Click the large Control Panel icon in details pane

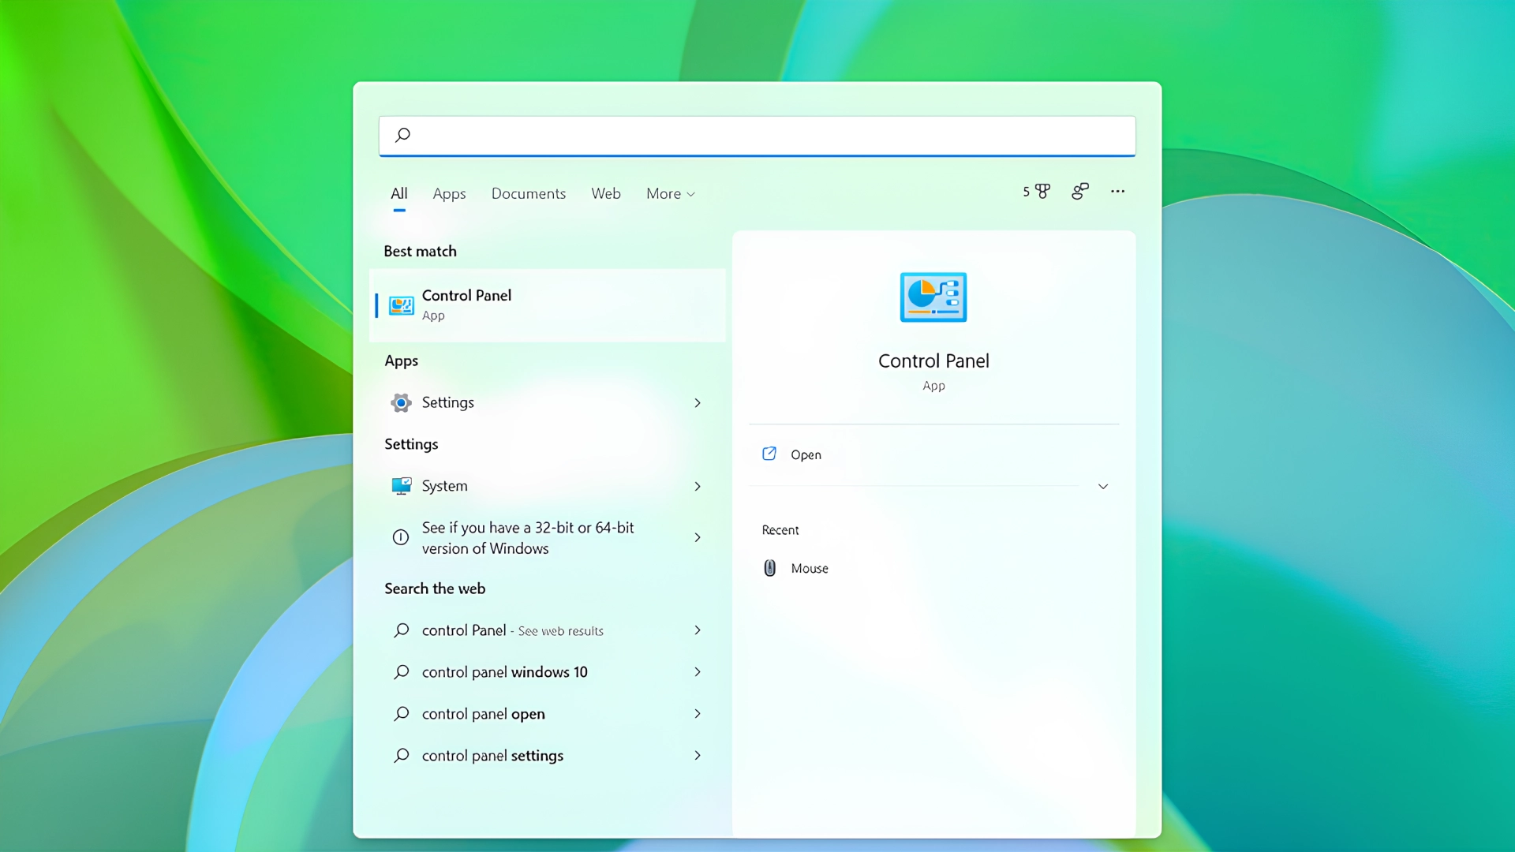click(933, 297)
